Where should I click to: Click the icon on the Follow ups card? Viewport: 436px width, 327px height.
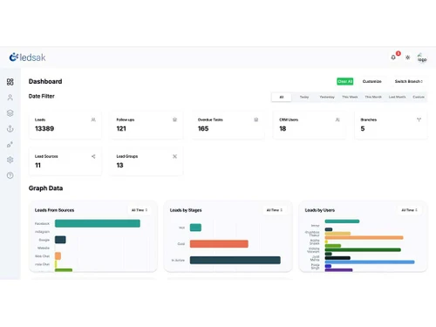[174, 119]
